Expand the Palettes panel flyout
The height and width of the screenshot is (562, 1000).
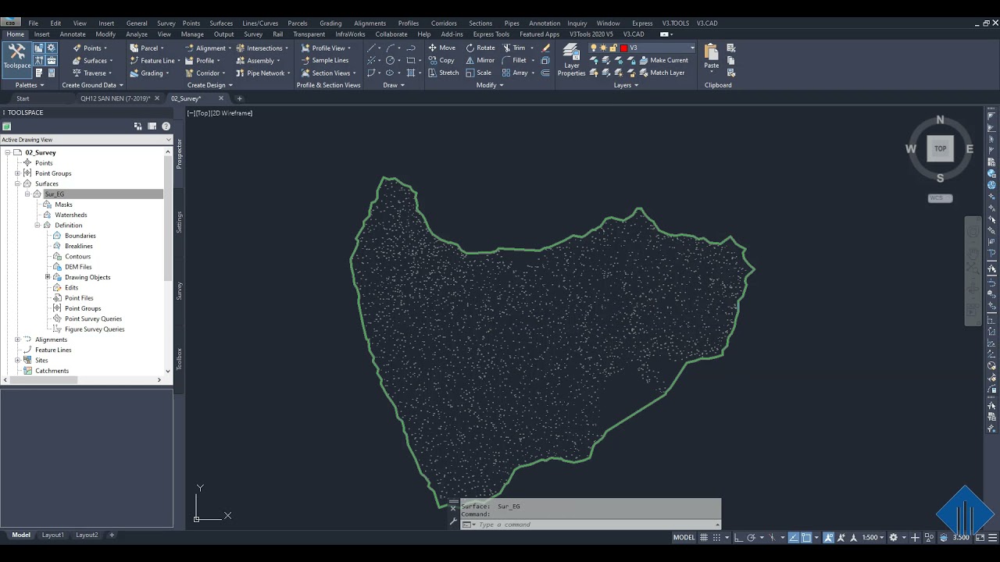(30, 85)
